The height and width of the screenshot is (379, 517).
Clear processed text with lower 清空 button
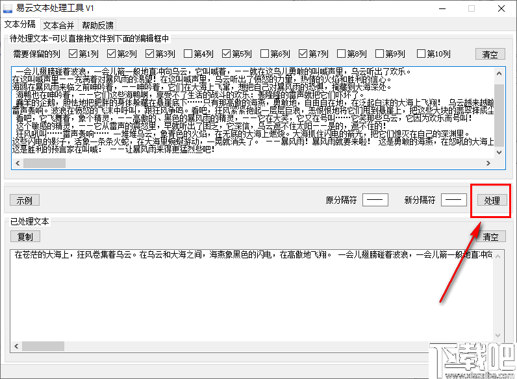pyautogui.click(x=490, y=237)
